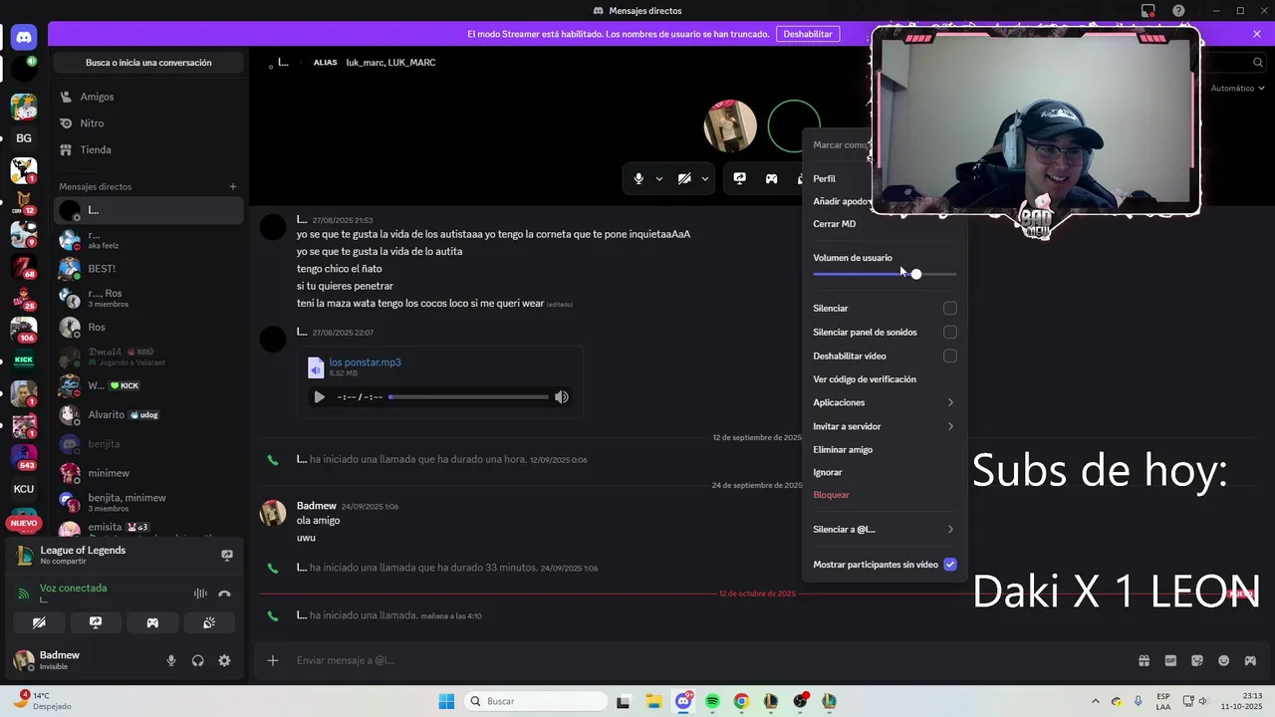Open camera options arrow in call controls
This screenshot has width=1275, height=717.
705,179
